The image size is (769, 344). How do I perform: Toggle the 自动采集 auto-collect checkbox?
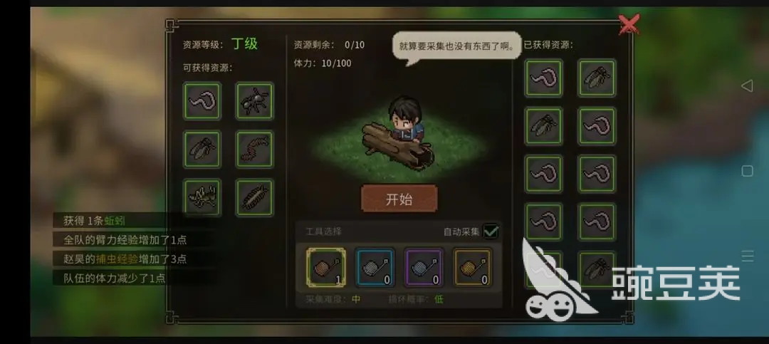(491, 231)
